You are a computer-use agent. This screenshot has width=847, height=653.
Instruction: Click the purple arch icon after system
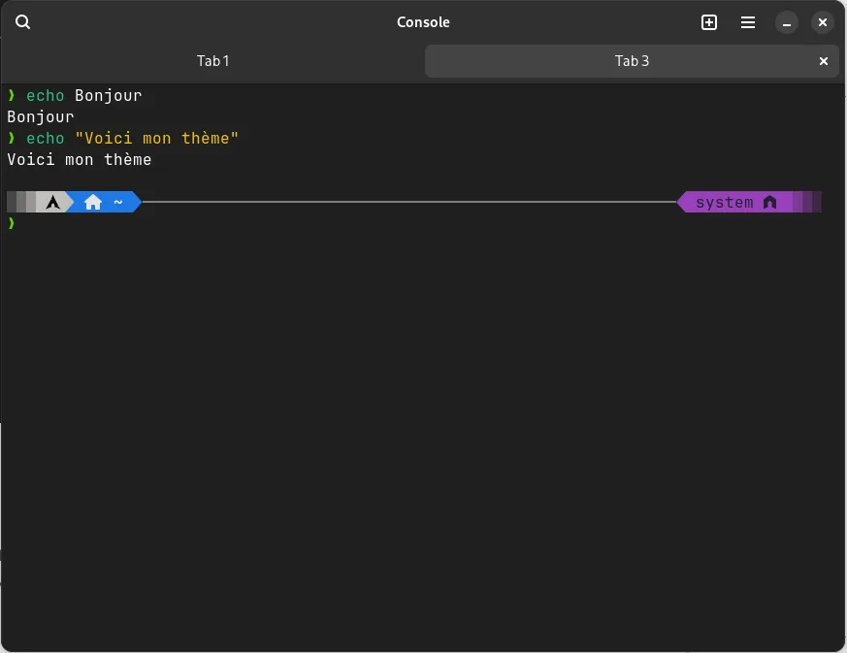(x=769, y=203)
